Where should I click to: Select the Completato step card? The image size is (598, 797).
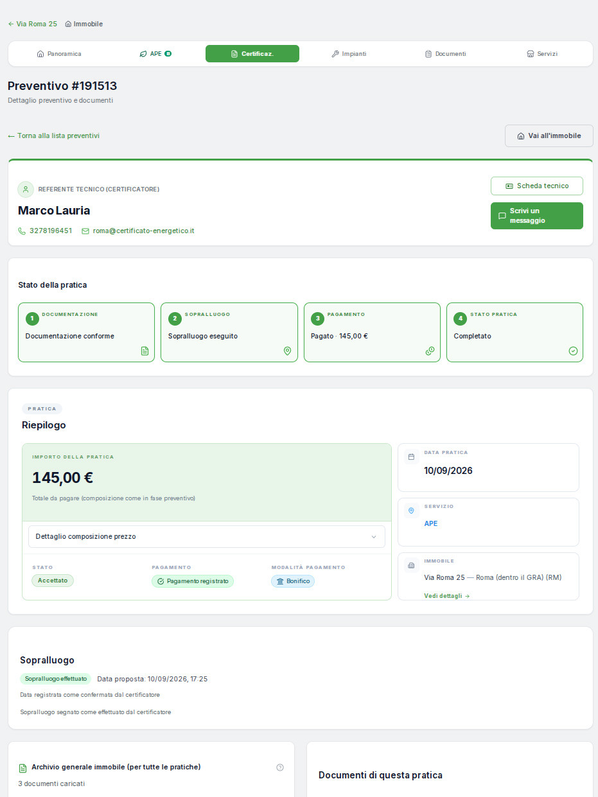click(x=514, y=333)
